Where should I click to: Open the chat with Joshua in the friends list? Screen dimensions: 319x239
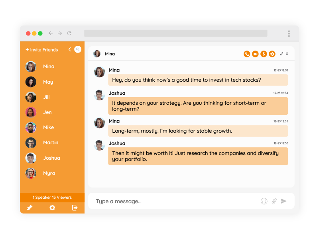pyautogui.click(x=51, y=158)
